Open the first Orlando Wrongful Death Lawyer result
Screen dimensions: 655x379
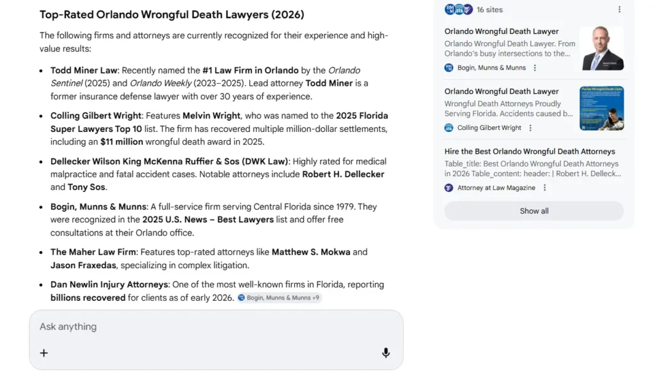(501, 31)
